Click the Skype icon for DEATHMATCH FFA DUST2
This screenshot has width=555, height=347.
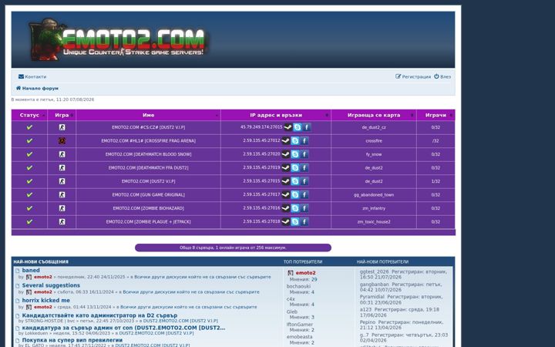(x=294, y=168)
